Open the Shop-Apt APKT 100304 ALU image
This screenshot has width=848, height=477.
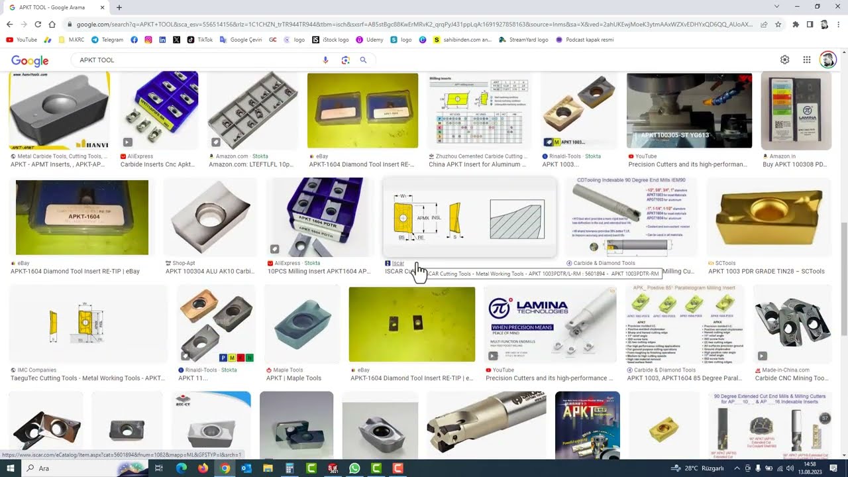point(210,217)
